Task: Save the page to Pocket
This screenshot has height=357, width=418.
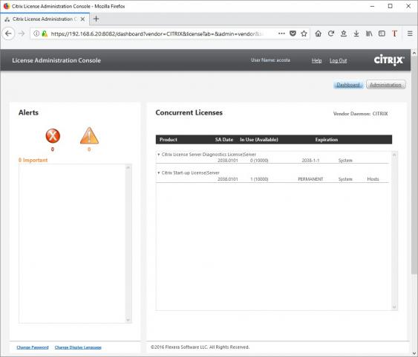Action: [x=293, y=33]
